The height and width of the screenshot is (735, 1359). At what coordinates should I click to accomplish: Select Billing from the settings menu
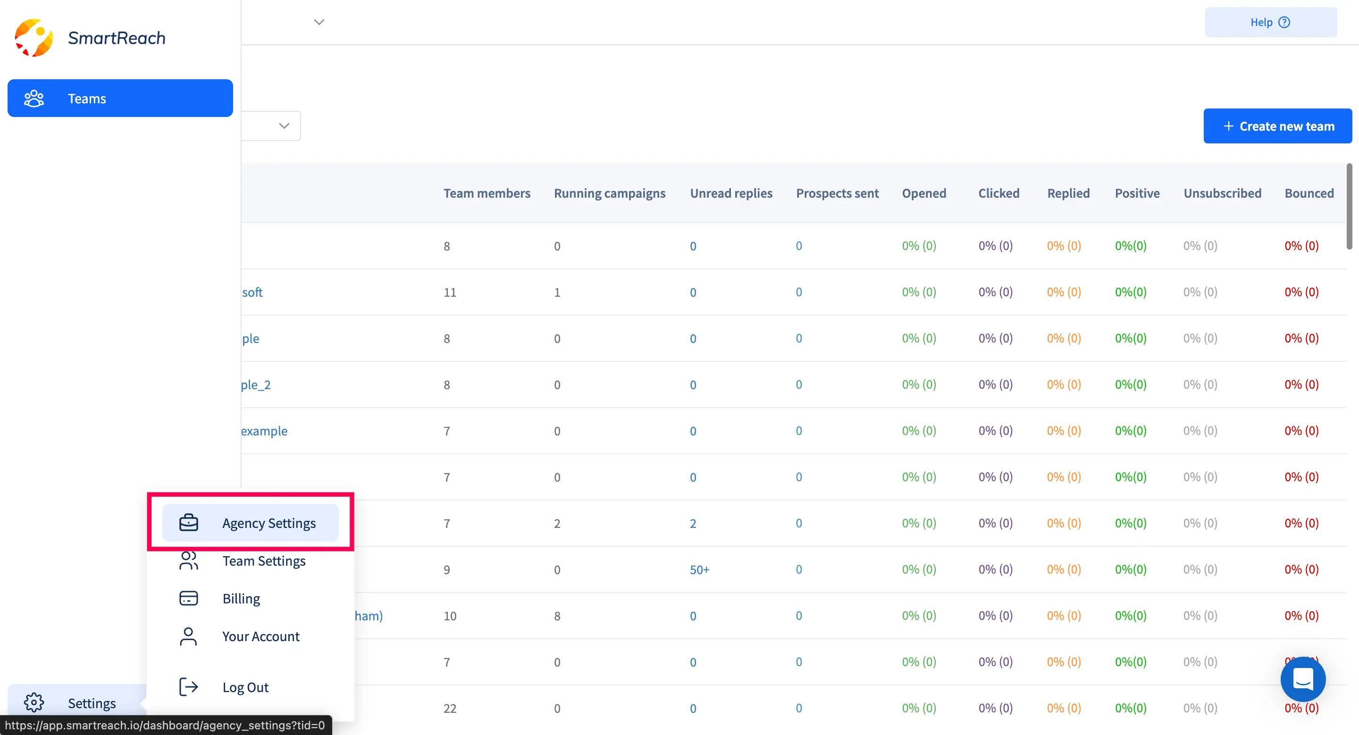point(251,599)
